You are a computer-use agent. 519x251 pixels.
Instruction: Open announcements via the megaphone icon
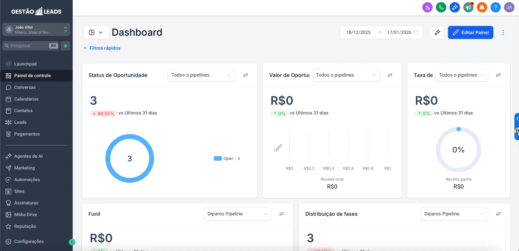468,7
